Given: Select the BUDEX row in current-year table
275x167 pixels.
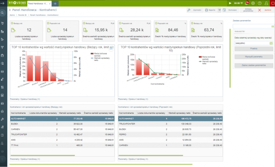Looking at the screenshot, I should pyautogui.click(x=61, y=124).
